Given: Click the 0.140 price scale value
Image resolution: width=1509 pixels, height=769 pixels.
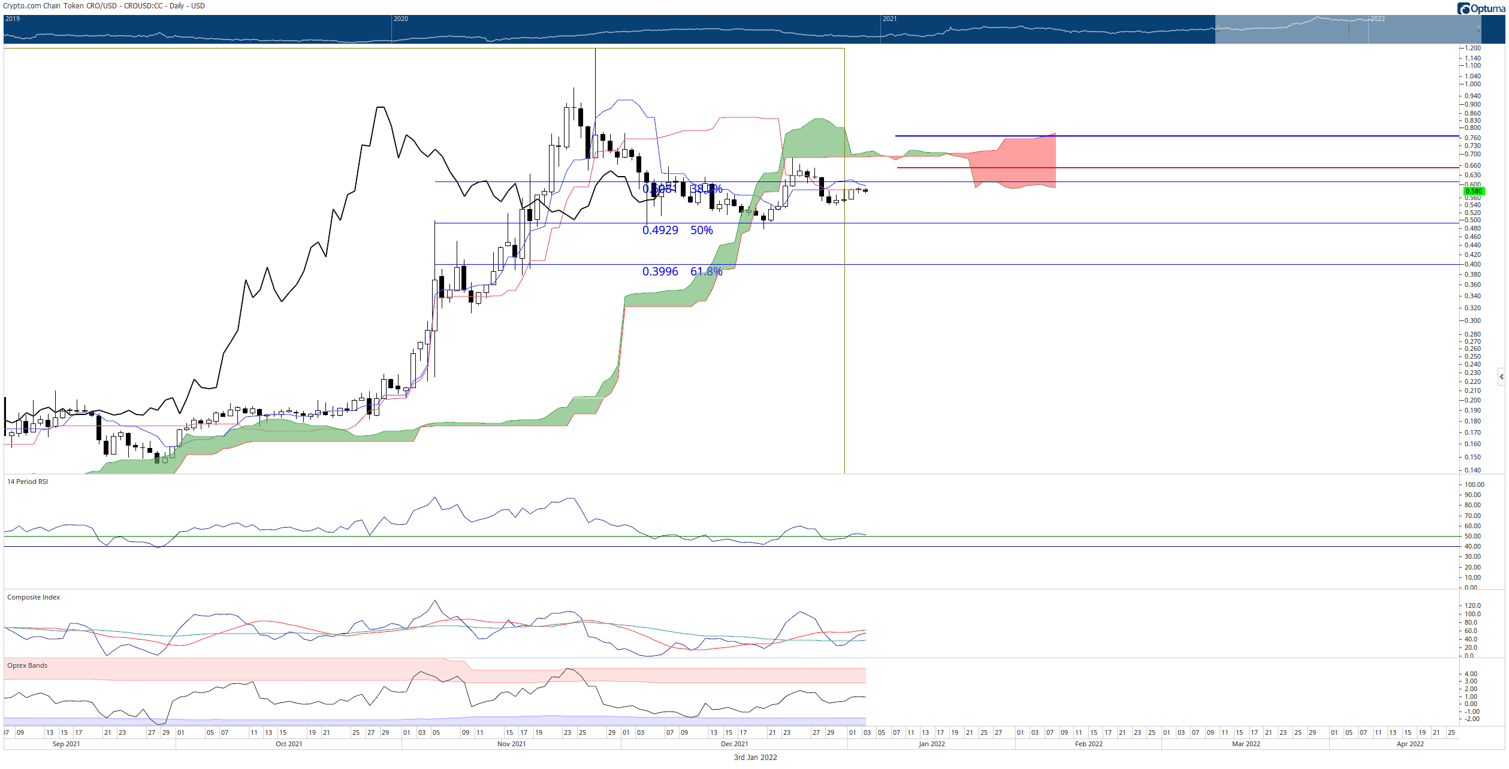Looking at the screenshot, I should click(1472, 470).
